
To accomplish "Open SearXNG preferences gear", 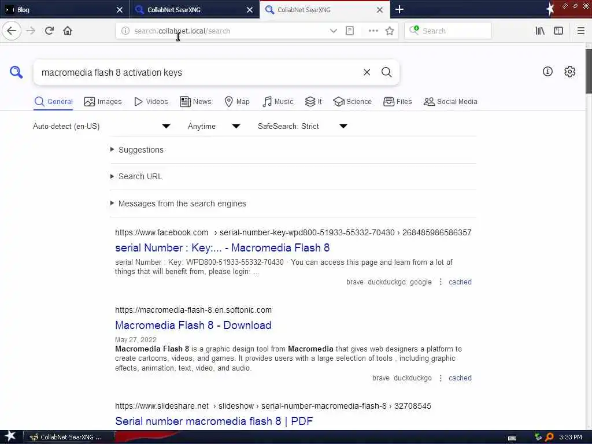I will (x=569, y=71).
